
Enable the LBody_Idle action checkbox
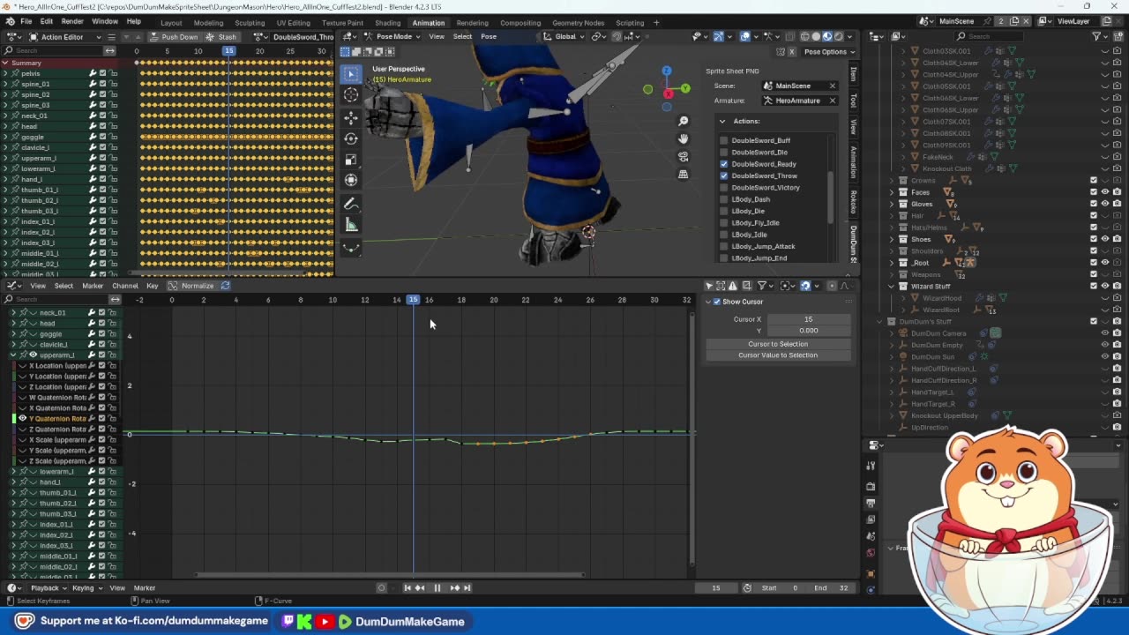tap(724, 235)
